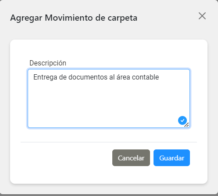Cancel adding the folder movement
The width and height of the screenshot is (218, 196).
[x=131, y=158]
